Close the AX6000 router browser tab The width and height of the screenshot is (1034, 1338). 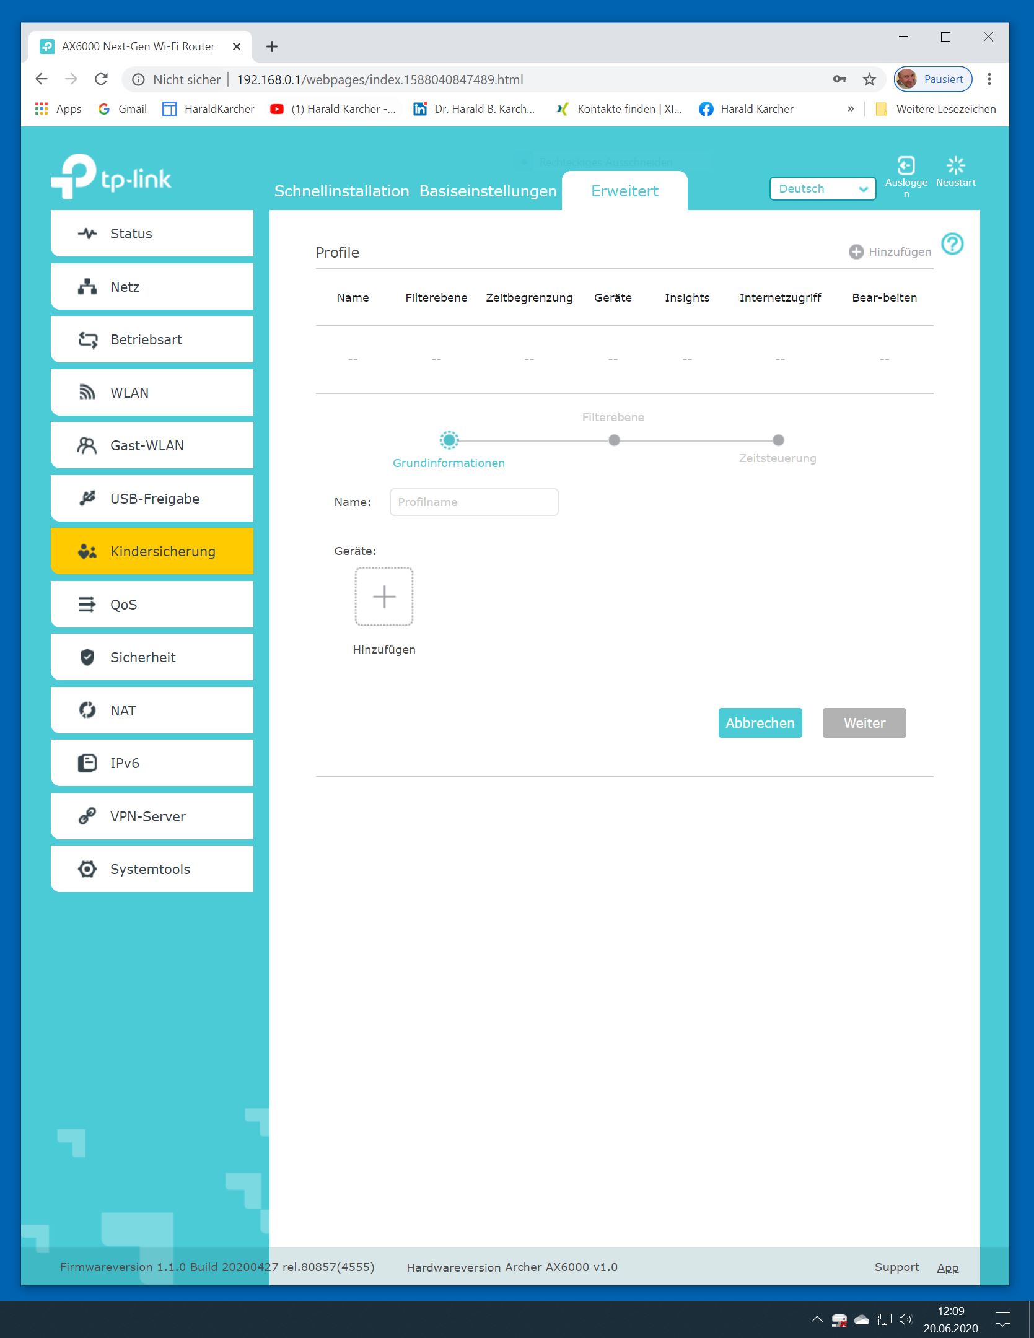click(237, 46)
